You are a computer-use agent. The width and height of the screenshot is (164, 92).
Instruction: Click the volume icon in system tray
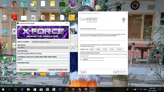tap(141, 89)
